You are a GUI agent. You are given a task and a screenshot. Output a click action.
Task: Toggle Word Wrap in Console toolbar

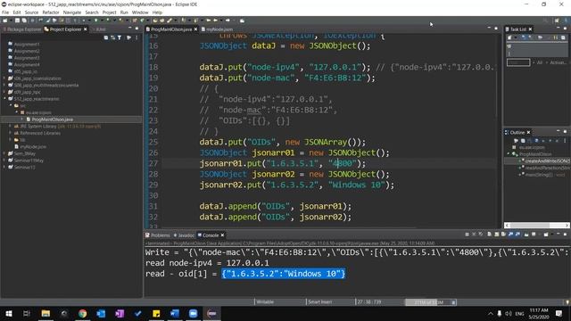pyautogui.click(x=503, y=235)
